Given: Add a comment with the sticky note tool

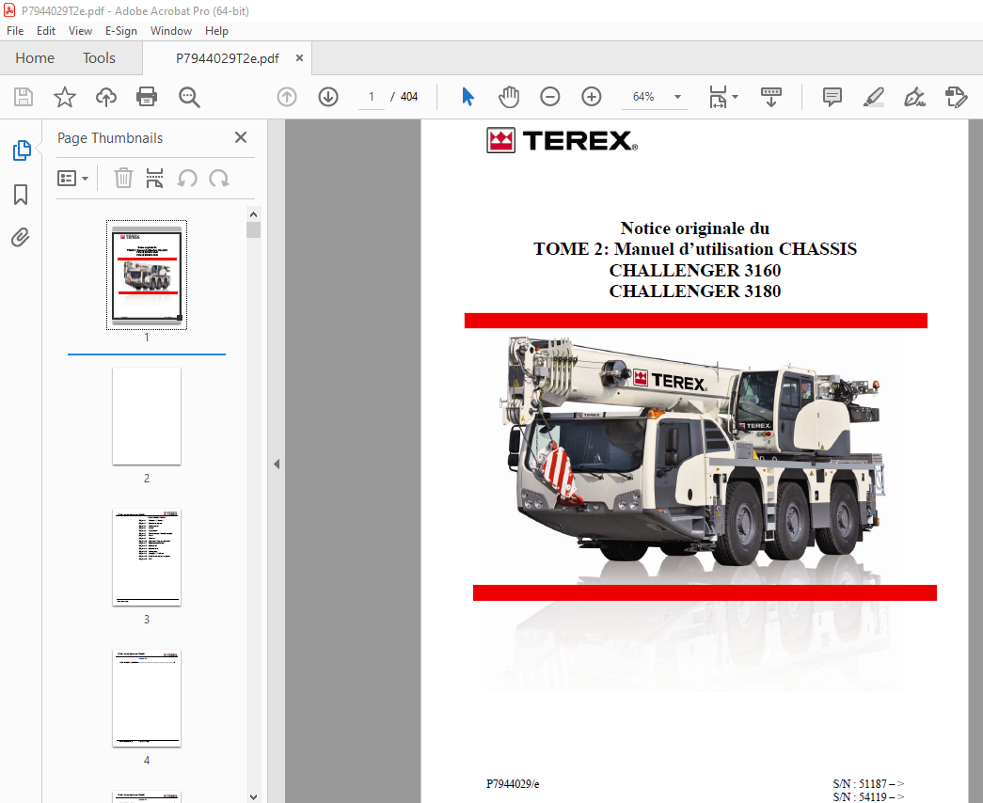Looking at the screenshot, I should click(832, 97).
